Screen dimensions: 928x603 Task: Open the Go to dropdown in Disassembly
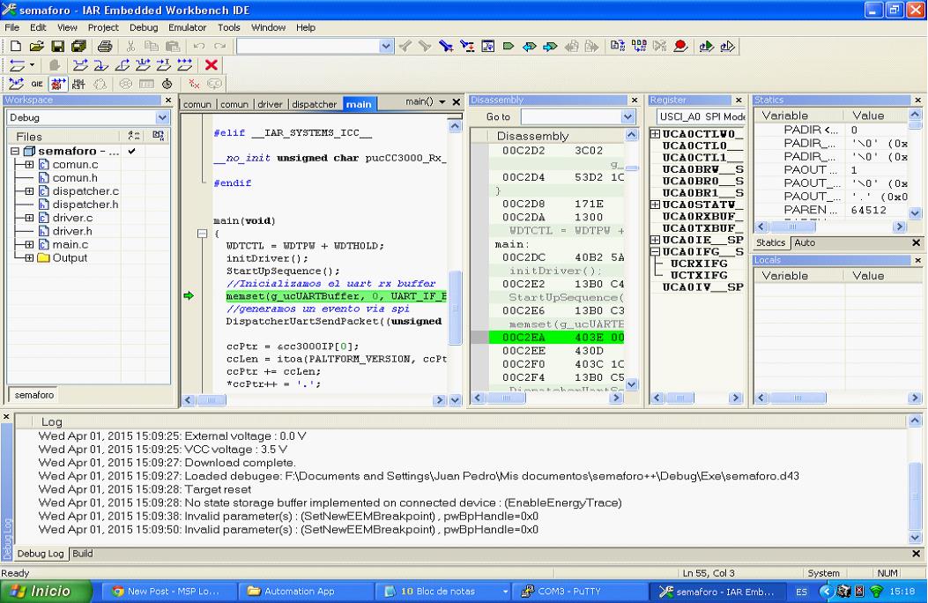628,116
